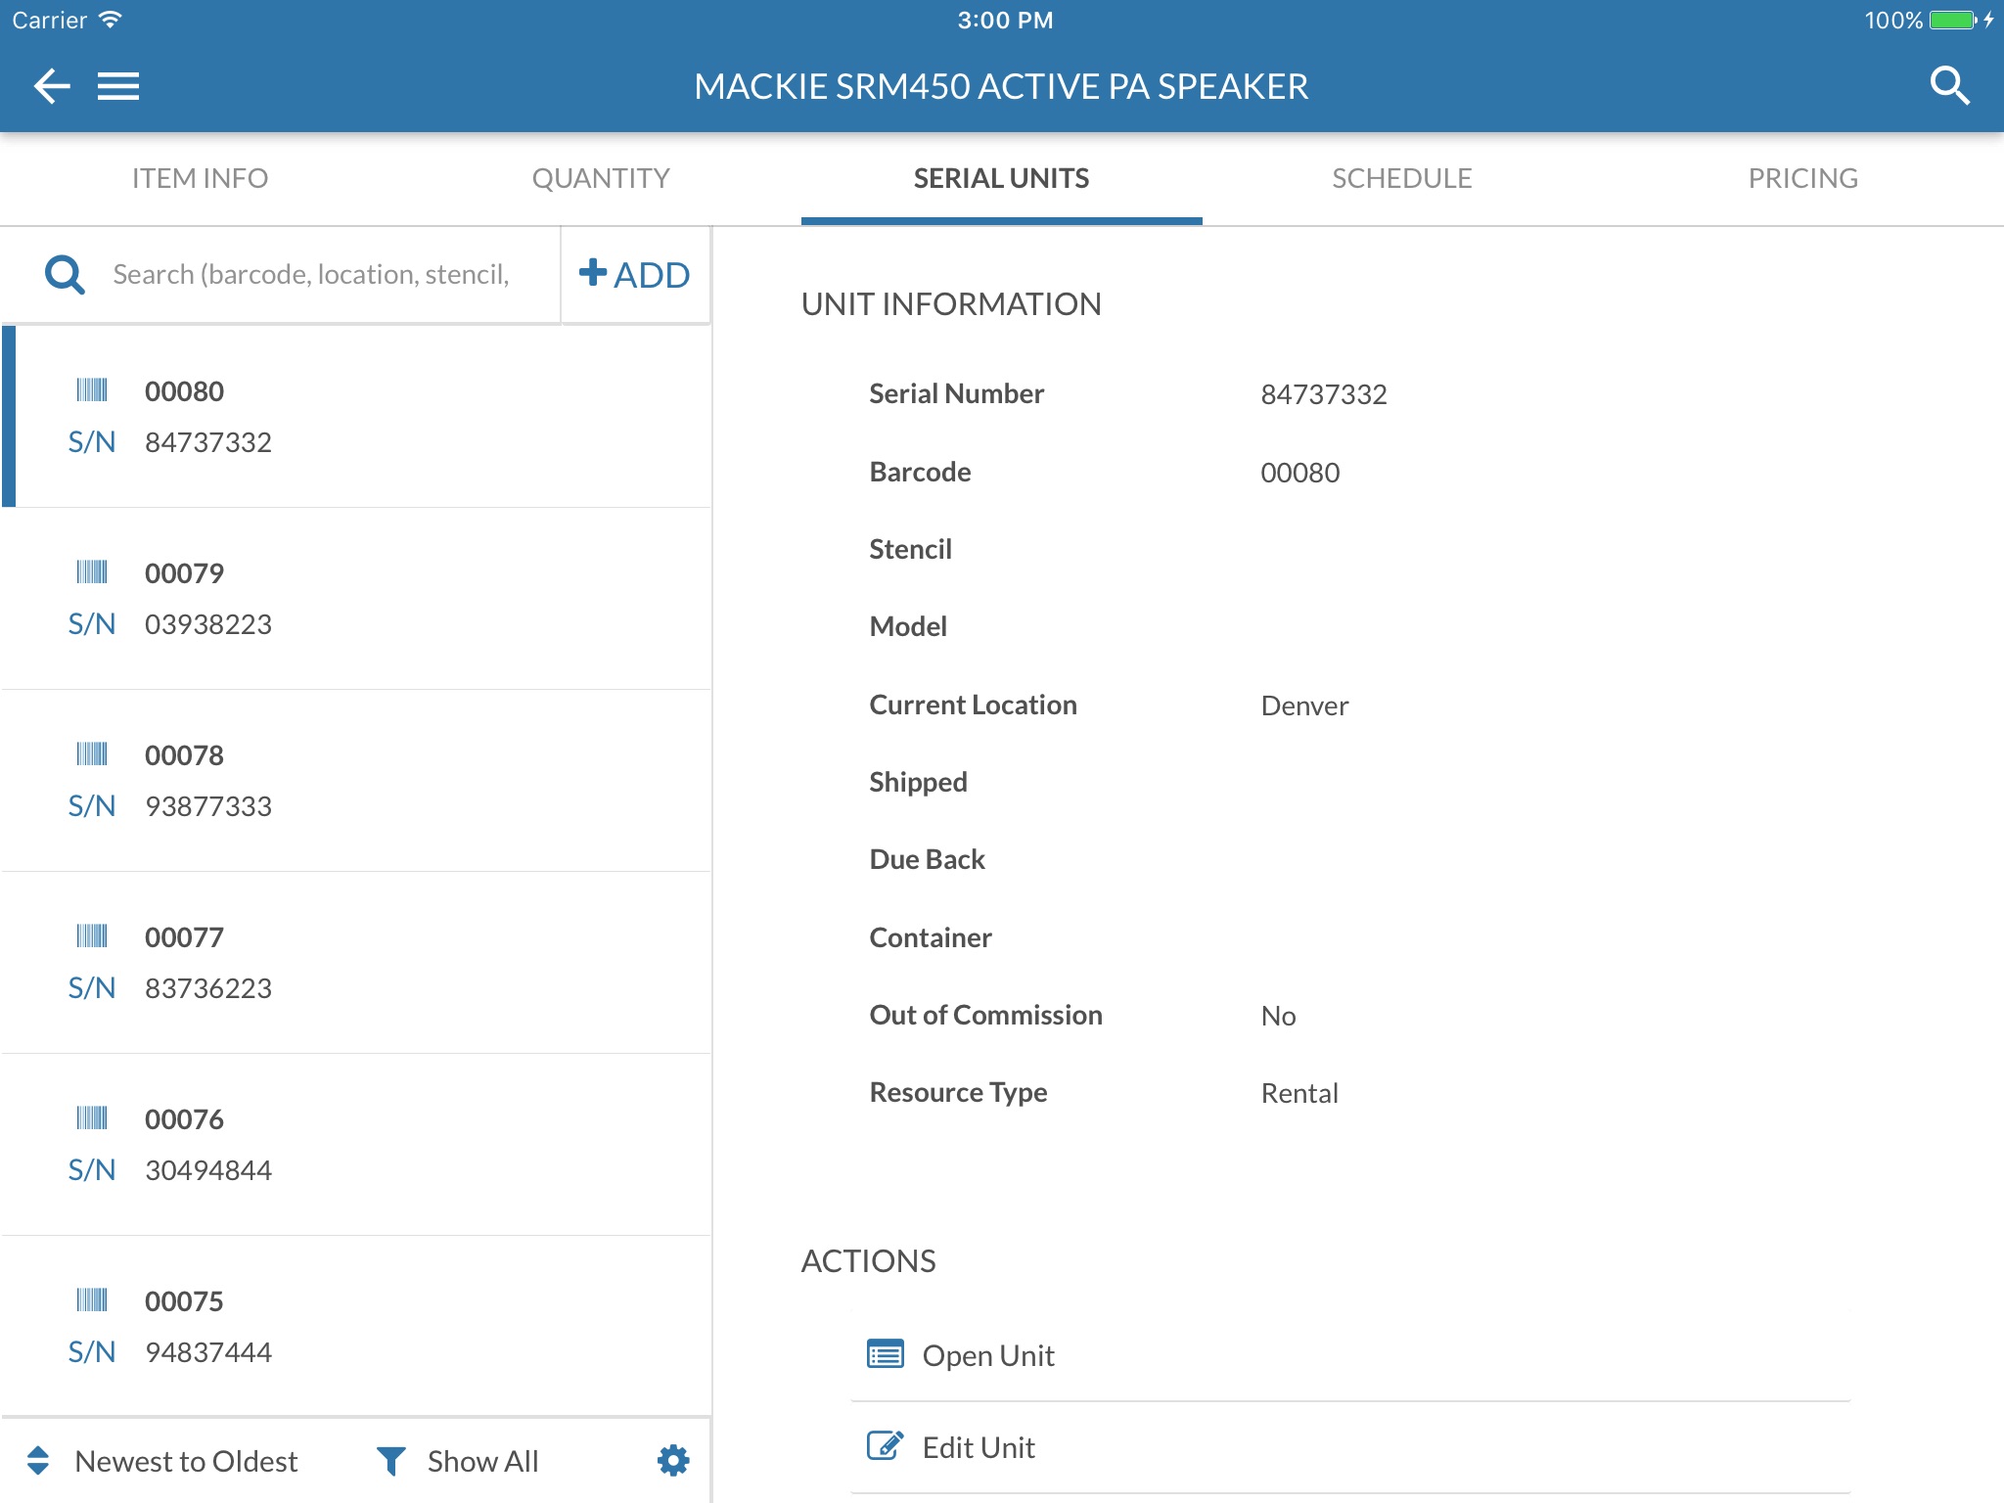Click the Resource Type value Rental
Viewport: 2004px width, 1503px height.
pos(1299,1093)
